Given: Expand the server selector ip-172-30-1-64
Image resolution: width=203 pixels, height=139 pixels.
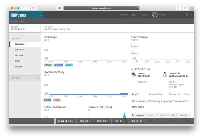Looking at the screenshot, I should point(25,28).
